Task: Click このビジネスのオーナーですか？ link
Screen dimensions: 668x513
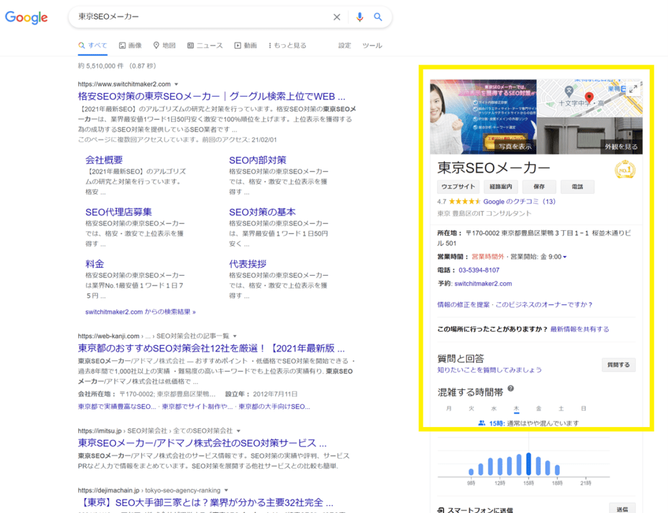Action: tap(545, 304)
